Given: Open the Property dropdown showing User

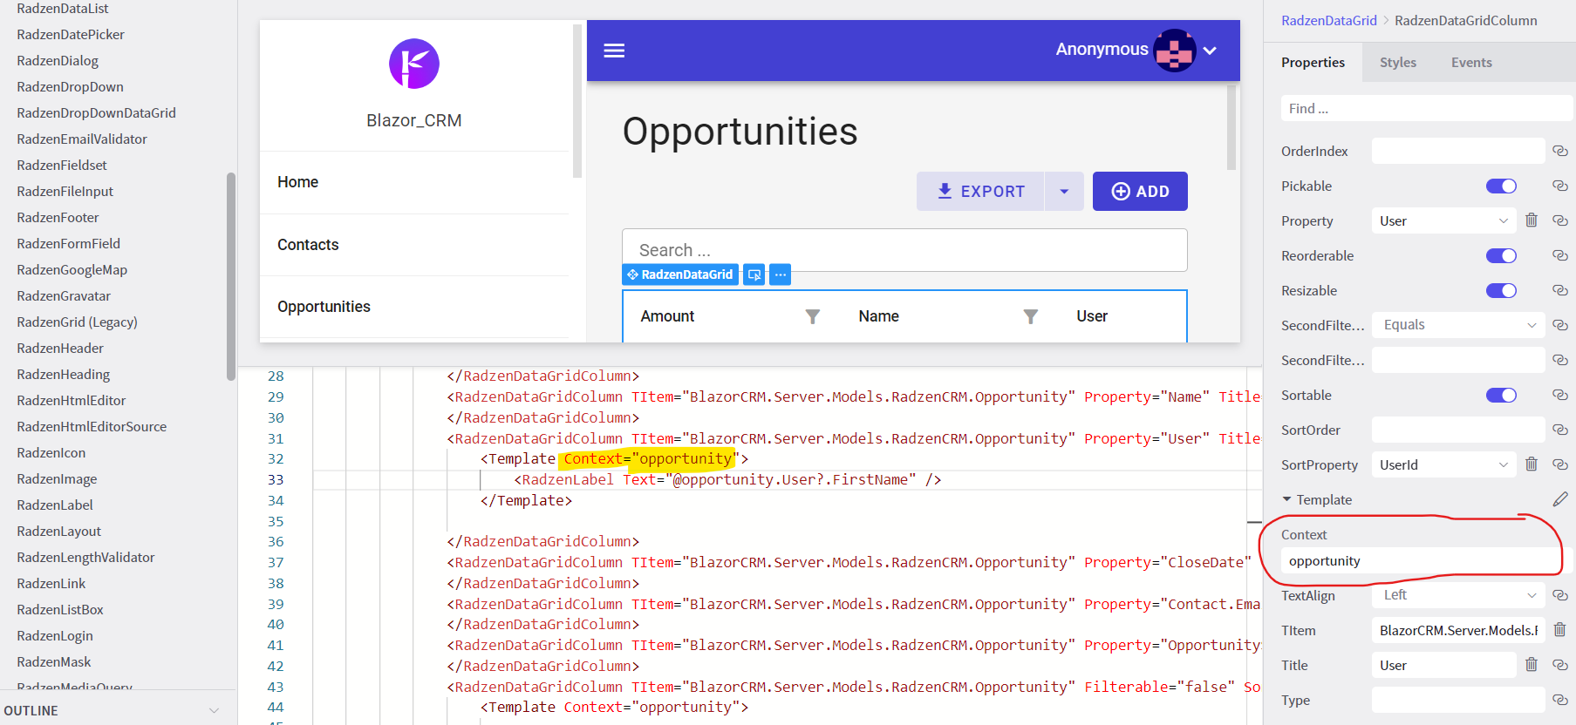Looking at the screenshot, I should [1443, 220].
